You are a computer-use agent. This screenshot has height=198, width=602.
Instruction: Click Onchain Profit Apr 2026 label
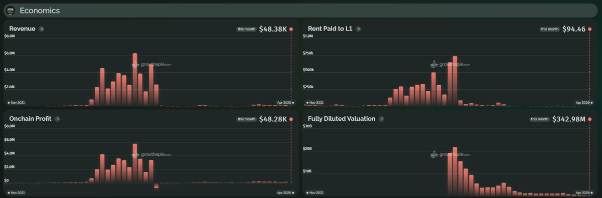[285, 192]
